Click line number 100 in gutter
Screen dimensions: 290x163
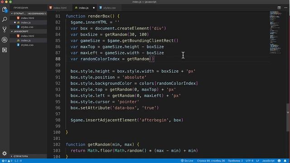point(57,132)
